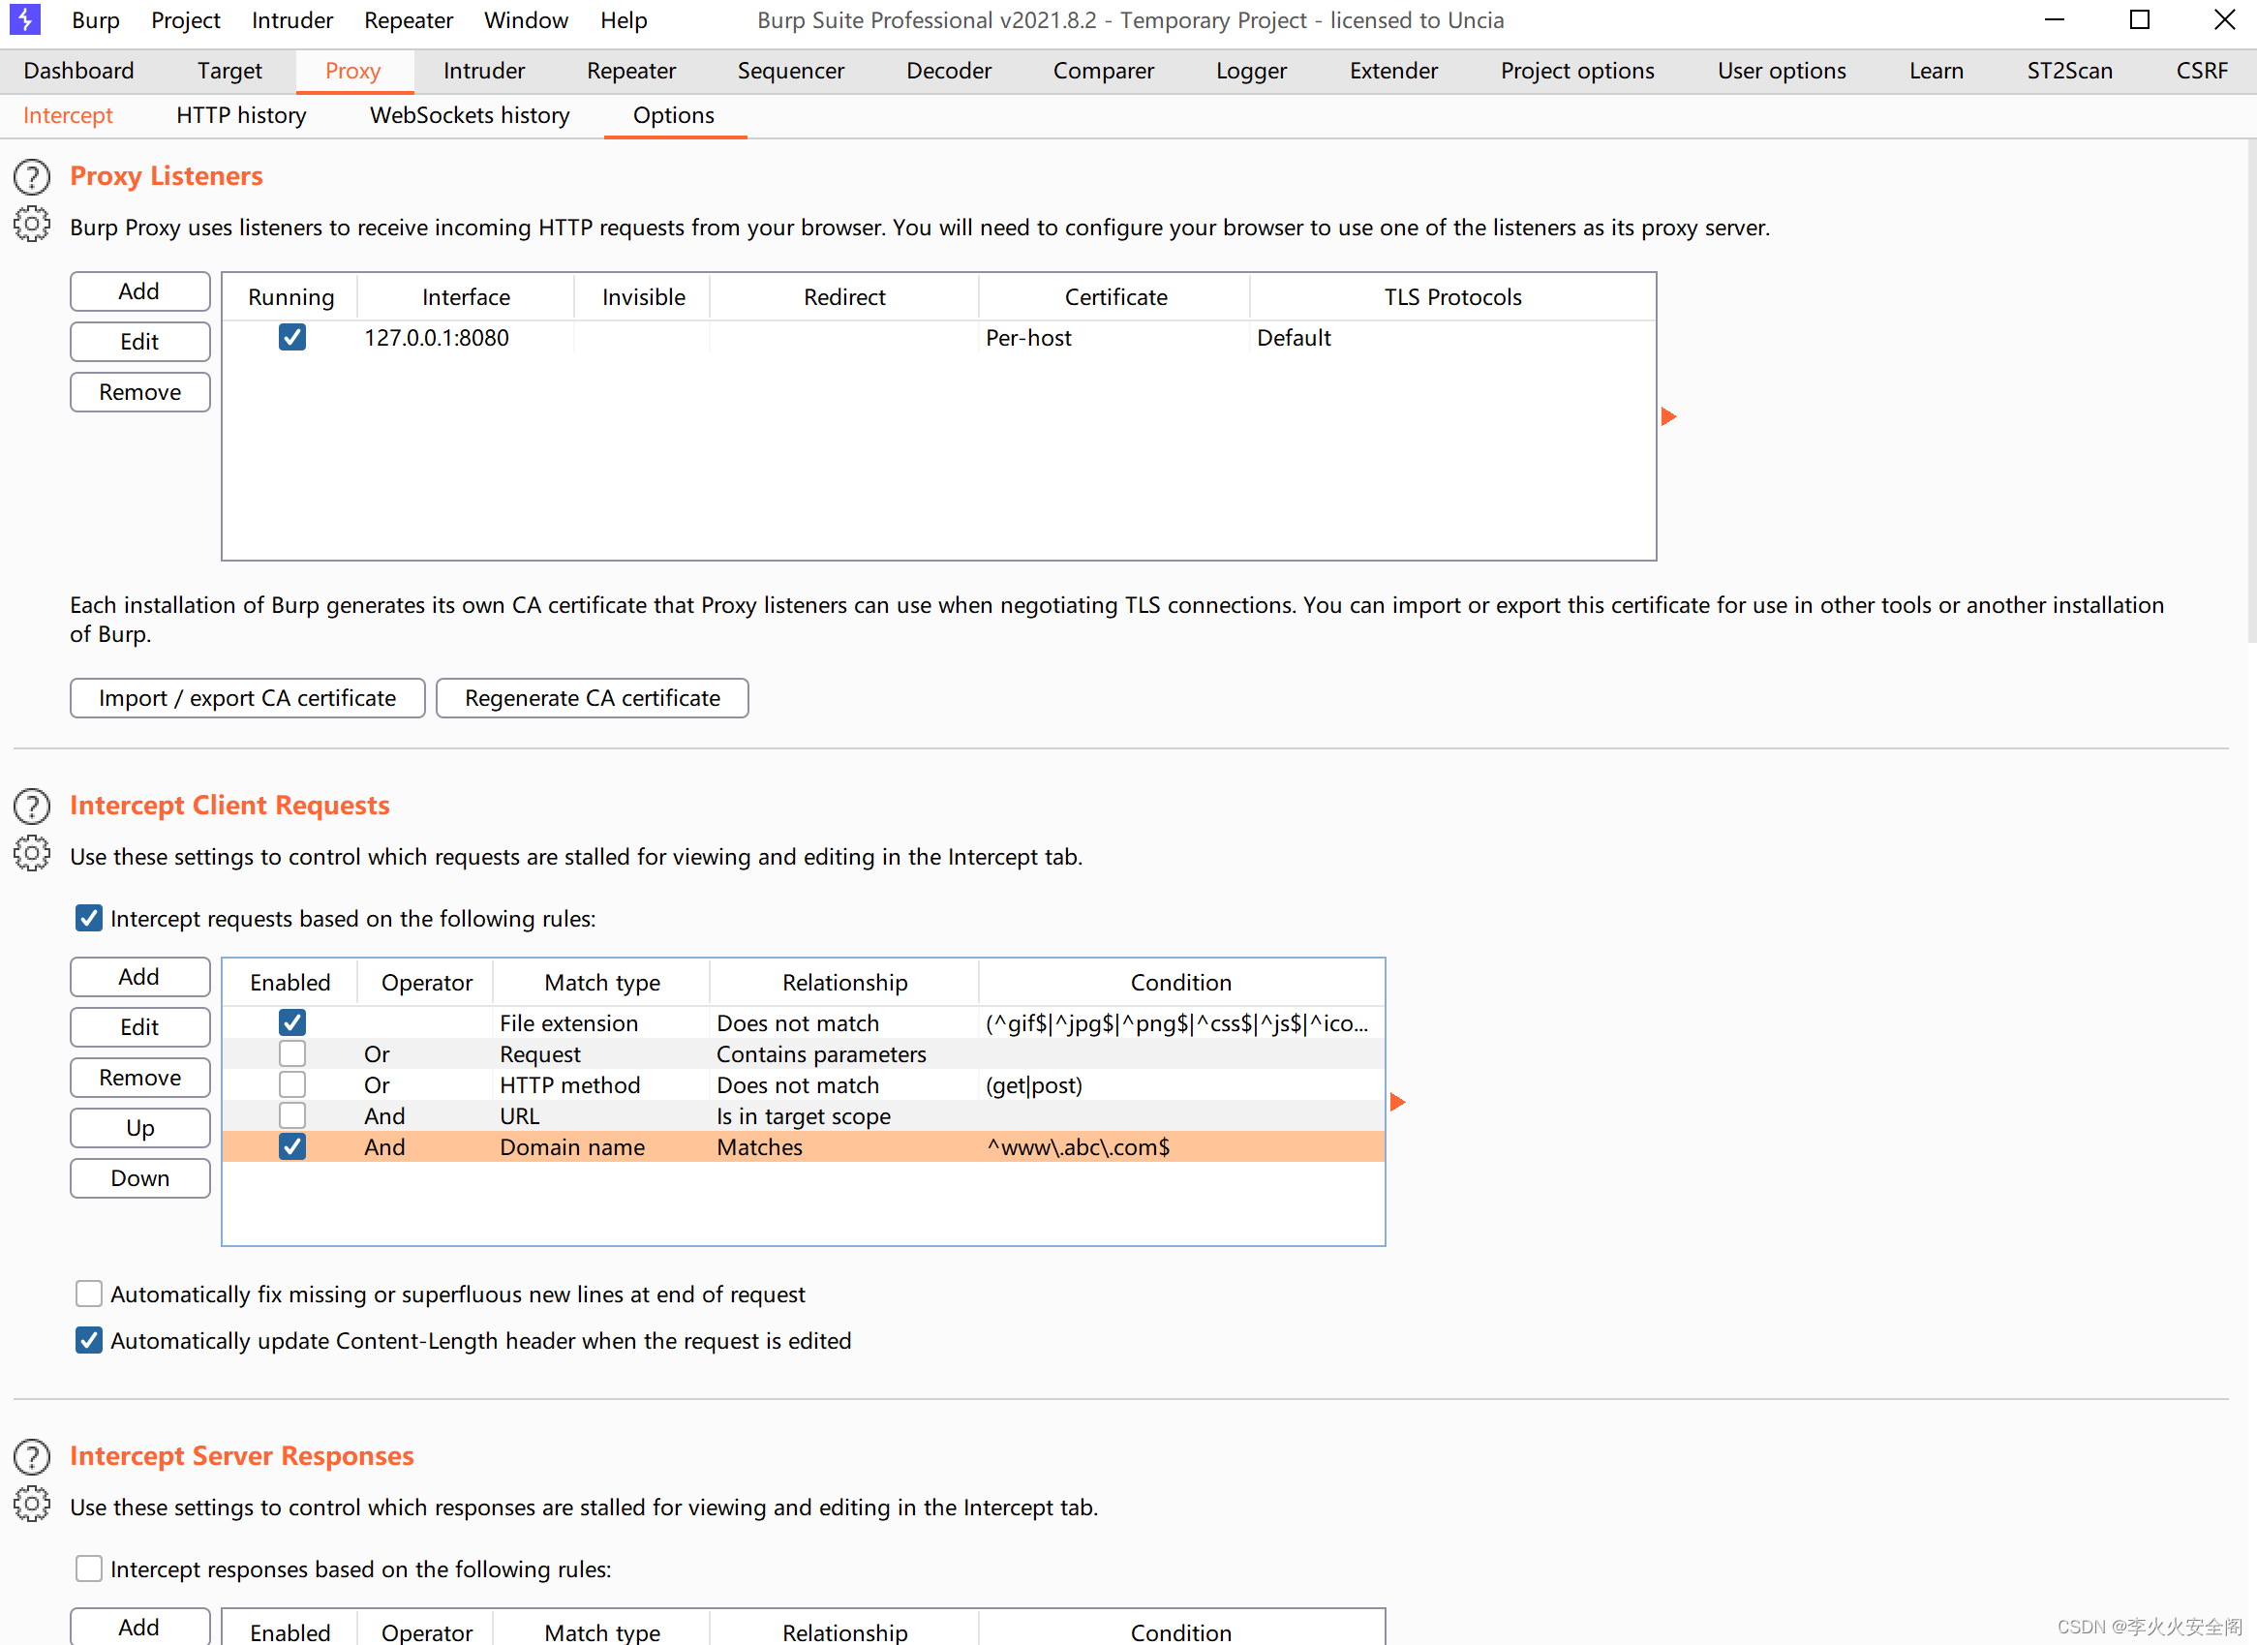This screenshot has width=2257, height=1645.
Task: Move the selected rule Up
Action: coord(139,1127)
